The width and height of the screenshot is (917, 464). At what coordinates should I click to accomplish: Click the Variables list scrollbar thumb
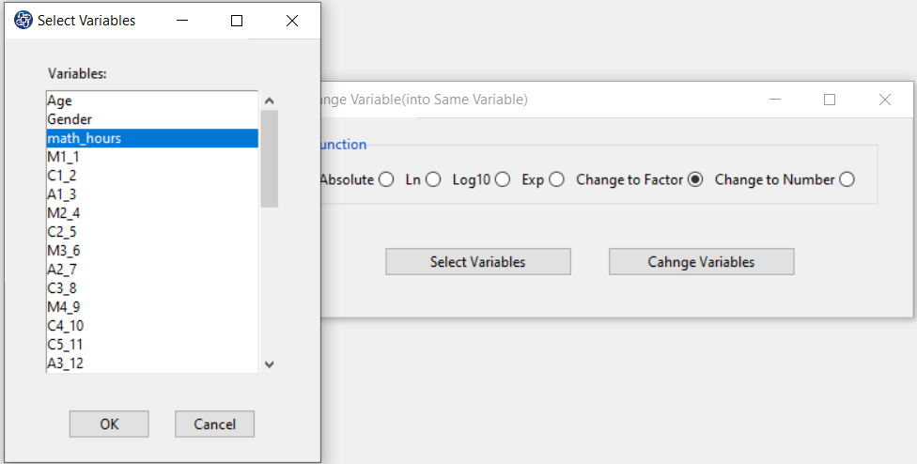coord(269,159)
